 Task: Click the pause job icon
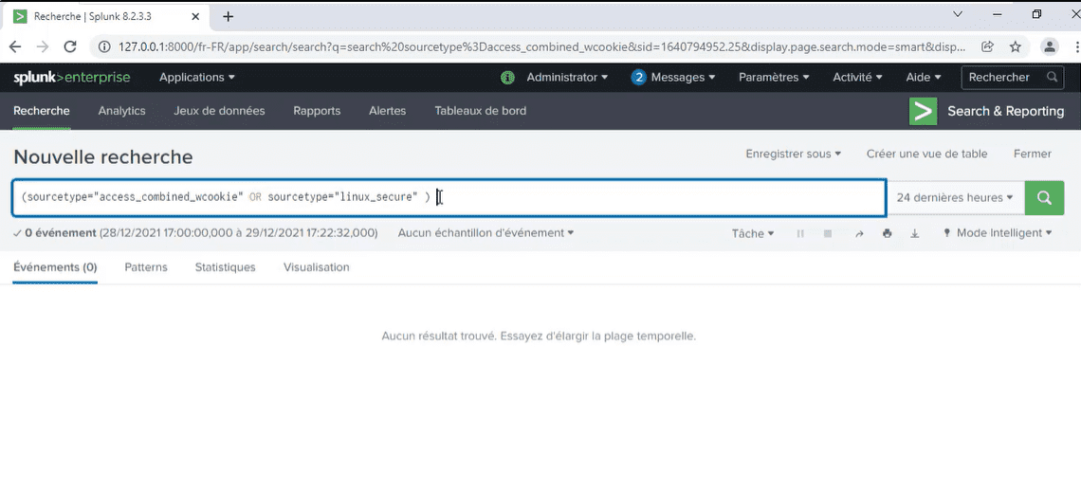point(800,234)
